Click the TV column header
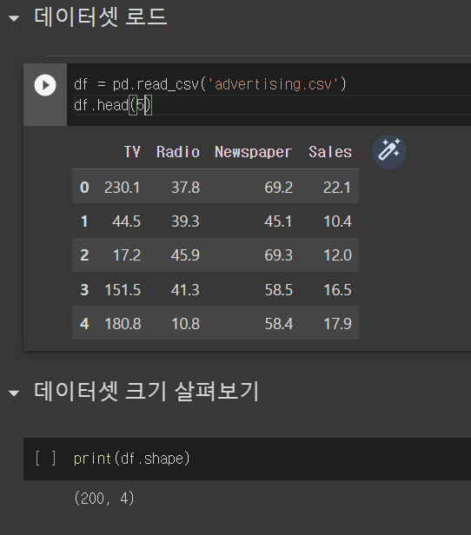This screenshot has width=471, height=535. click(x=132, y=152)
